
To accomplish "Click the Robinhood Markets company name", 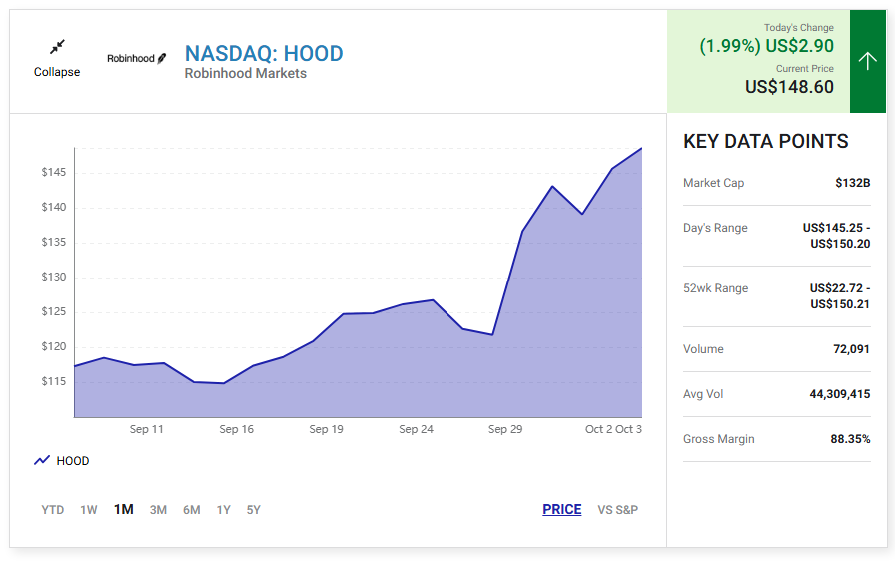I will click(x=246, y=74).
